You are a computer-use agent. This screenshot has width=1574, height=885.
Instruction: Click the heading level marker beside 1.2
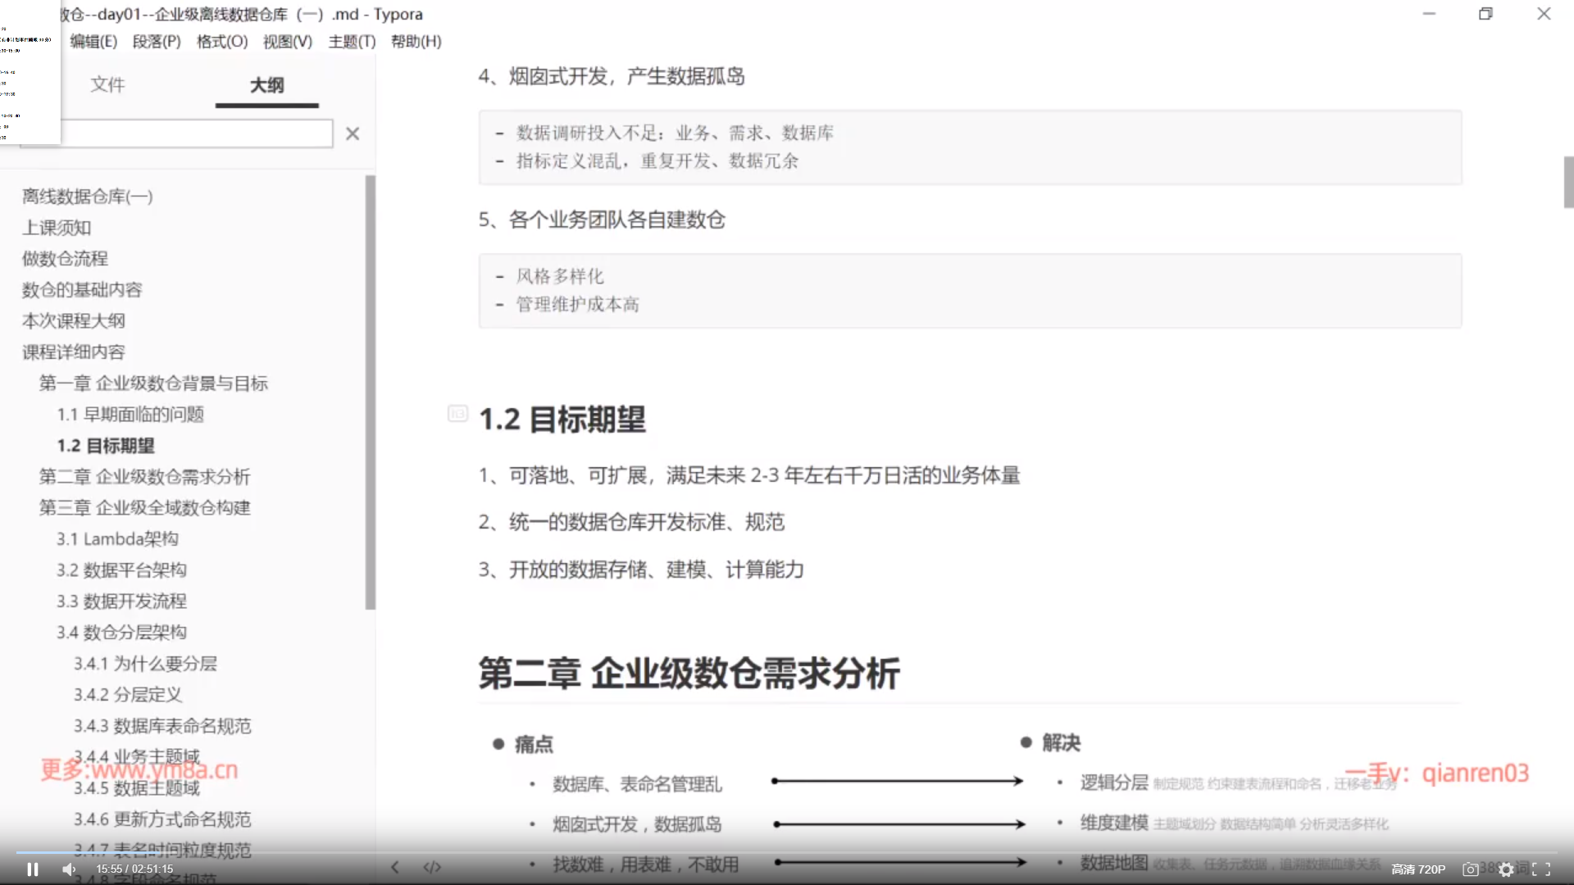click(457, 414)
